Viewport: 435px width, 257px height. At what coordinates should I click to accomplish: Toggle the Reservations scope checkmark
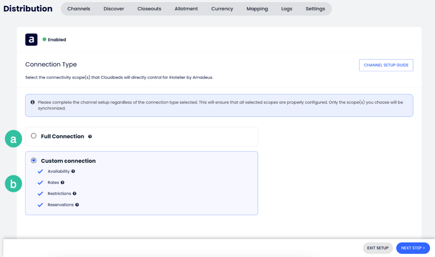coord(40,205)
